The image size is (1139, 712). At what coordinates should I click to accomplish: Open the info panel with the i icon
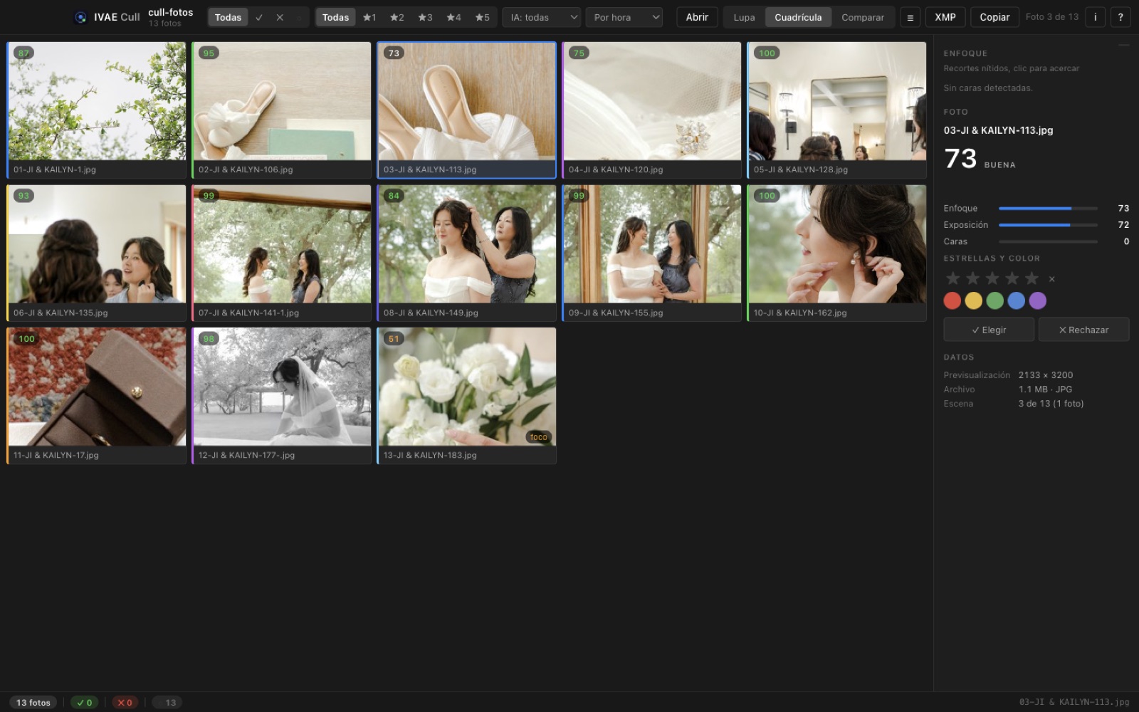point(1095,17)
